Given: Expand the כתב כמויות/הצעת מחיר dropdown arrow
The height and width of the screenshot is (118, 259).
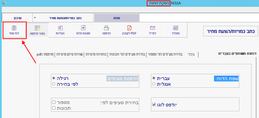Looking at the screenshot, I should [35, 18].
